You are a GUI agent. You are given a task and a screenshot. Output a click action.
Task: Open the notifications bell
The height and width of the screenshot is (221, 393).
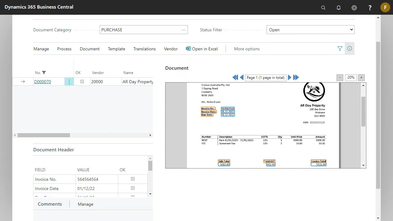[x=339, y=8]
